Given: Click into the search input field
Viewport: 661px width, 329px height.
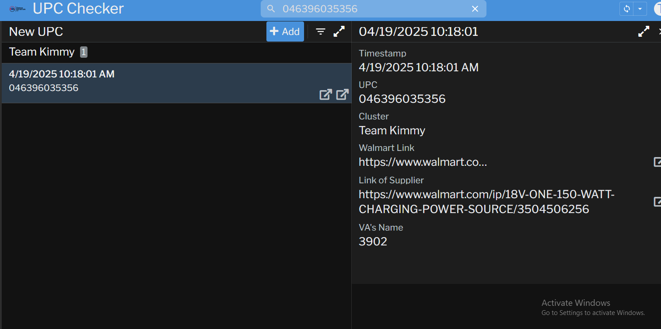Looking at the screenshot, I should 372,9.
